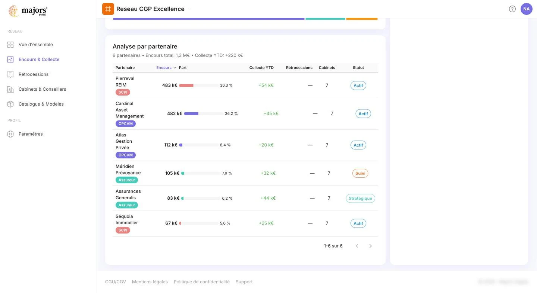Screen dimensions: 537x293
Task: Click the Cardinal Asset Management share bar
Action: (204, 114)
